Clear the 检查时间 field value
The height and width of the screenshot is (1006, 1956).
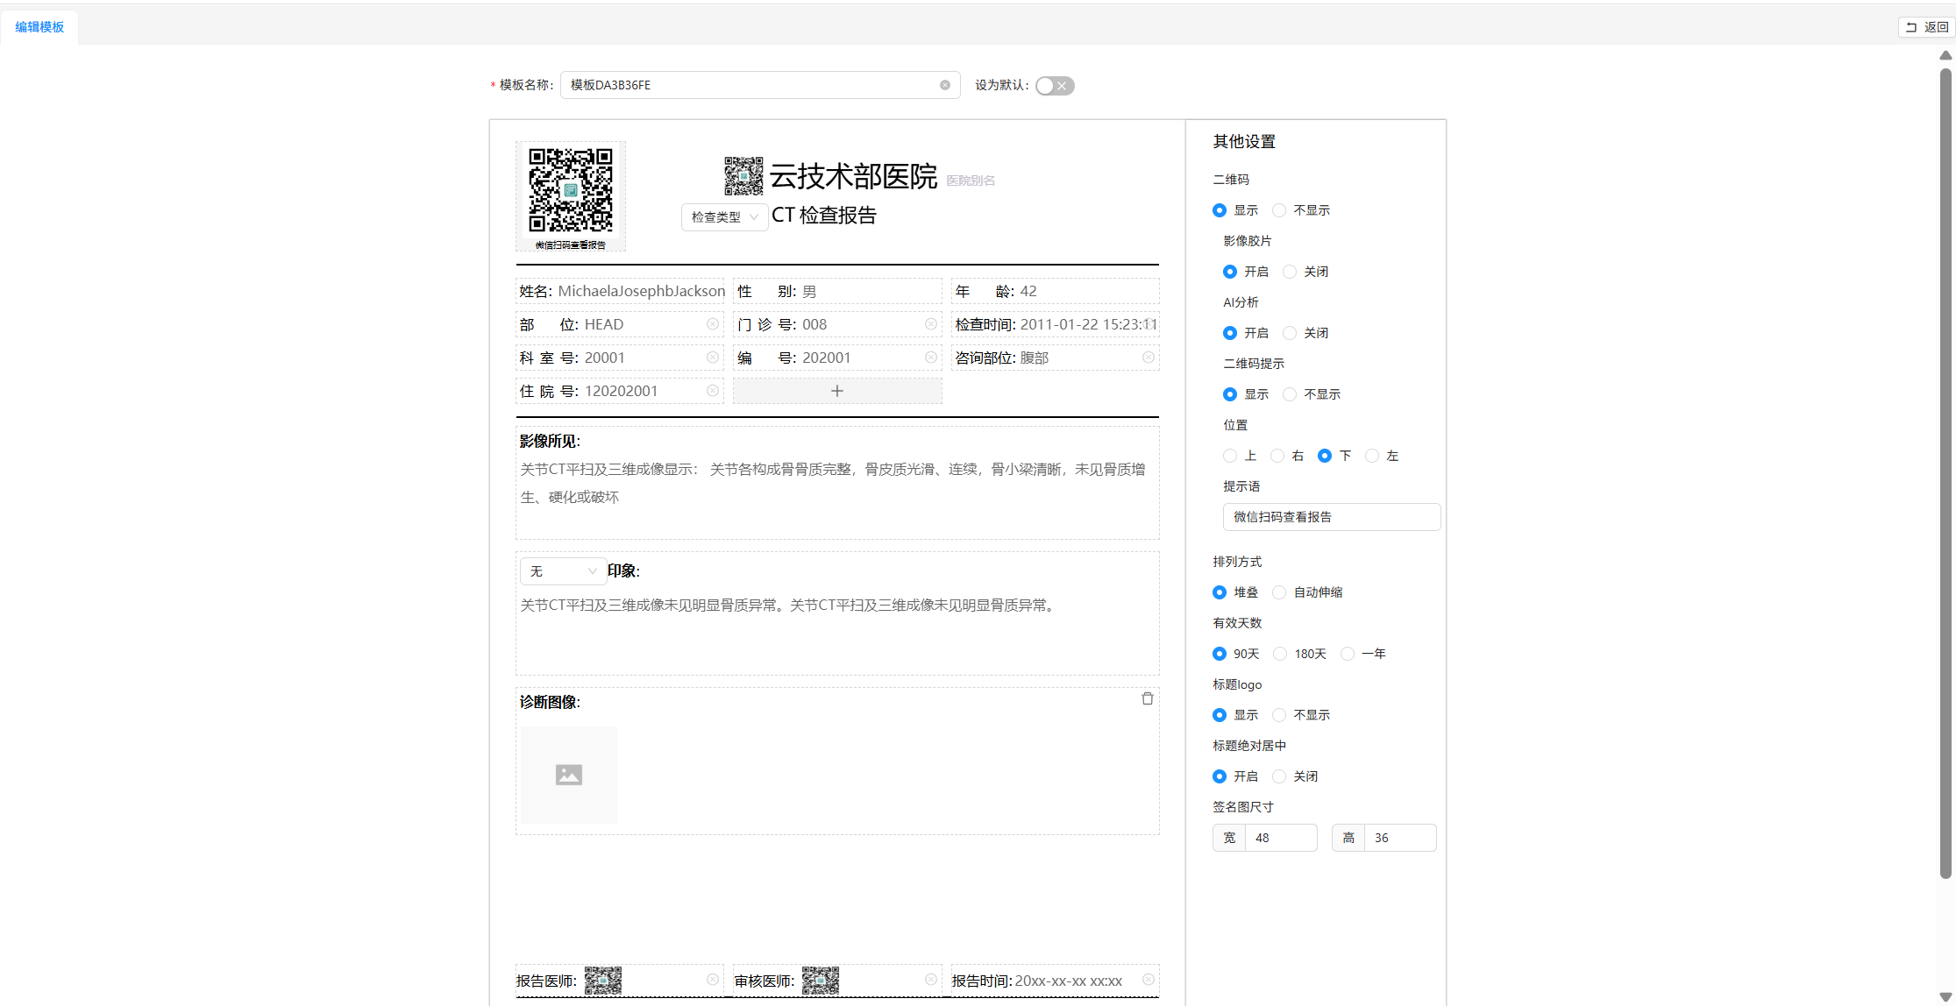pos(1149,323)
